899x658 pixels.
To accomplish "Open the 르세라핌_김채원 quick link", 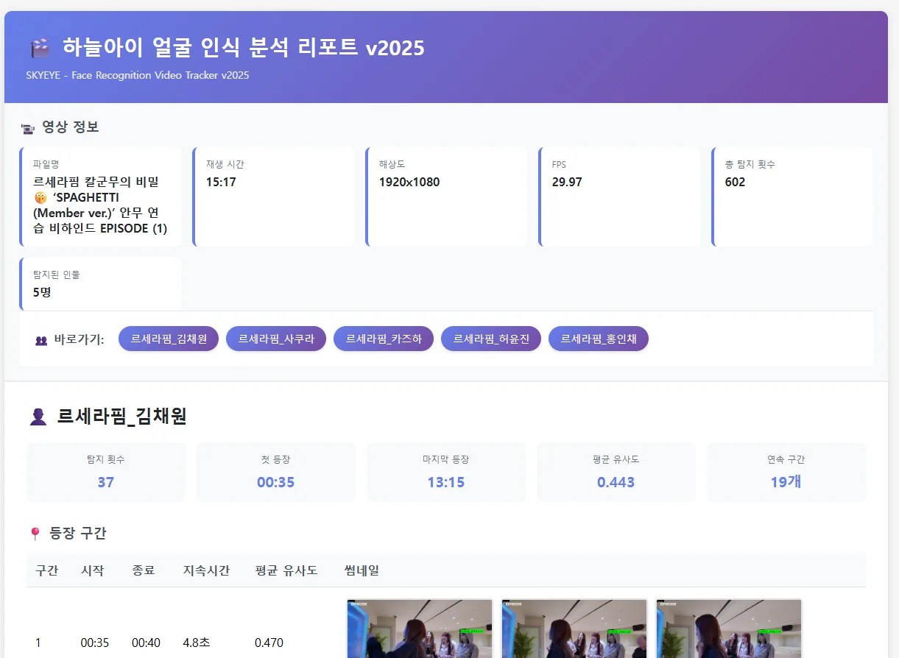I will coord(168,339).
